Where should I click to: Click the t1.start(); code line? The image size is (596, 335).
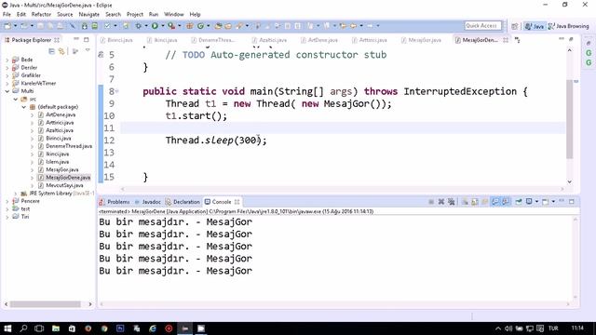click(x=196, y=115)
